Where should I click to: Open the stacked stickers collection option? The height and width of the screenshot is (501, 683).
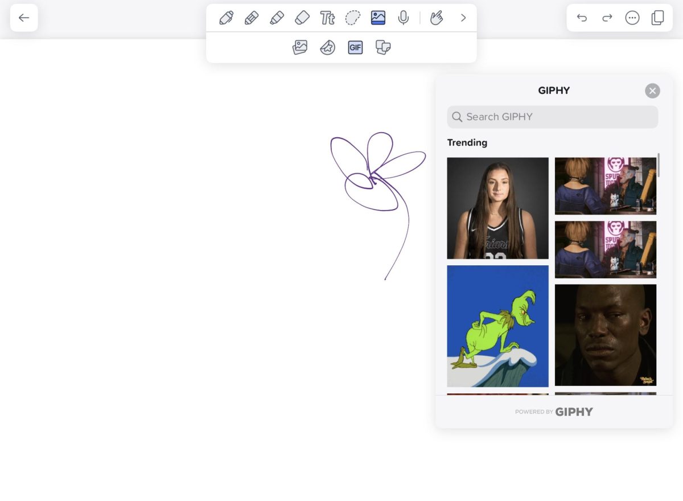383,47
